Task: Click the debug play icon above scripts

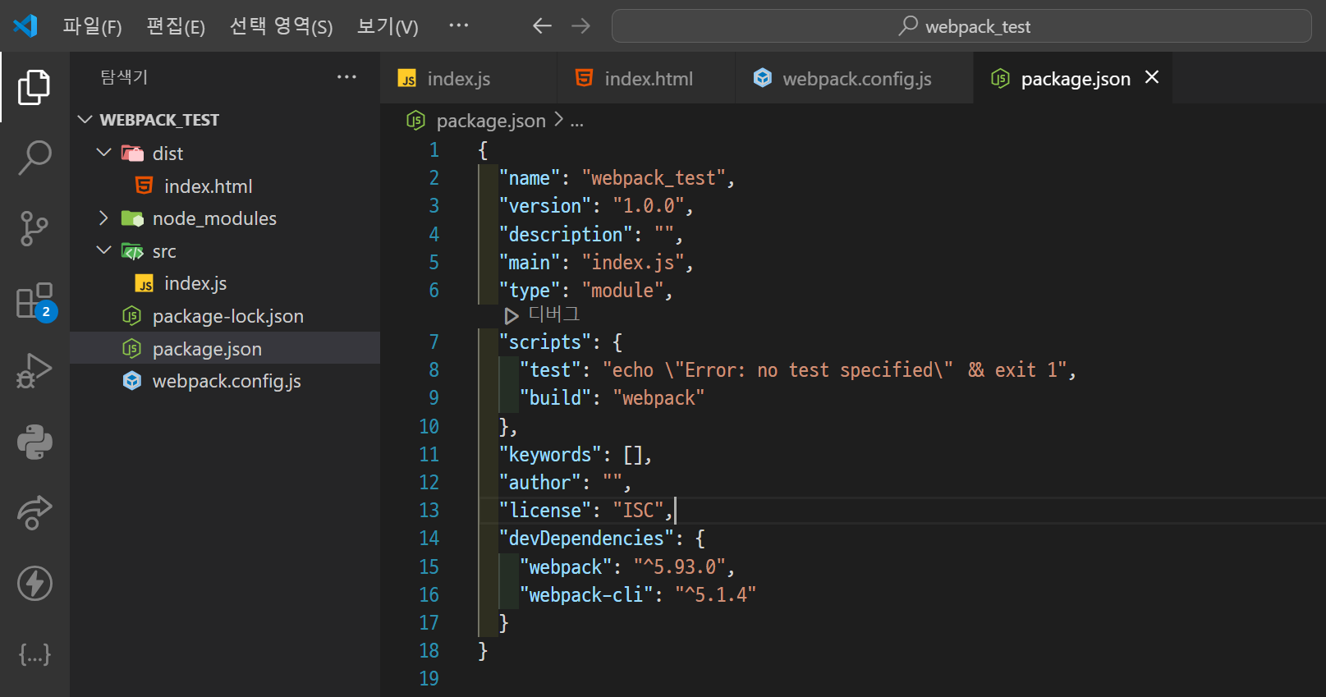Action: (x=511, y=316)
